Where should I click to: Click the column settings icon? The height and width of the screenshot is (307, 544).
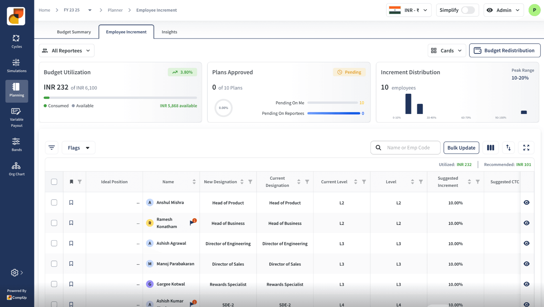click(490, 148)
